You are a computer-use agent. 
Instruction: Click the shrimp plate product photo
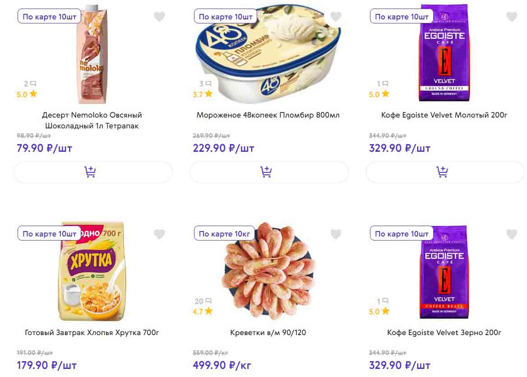click(x=269, y=270)
